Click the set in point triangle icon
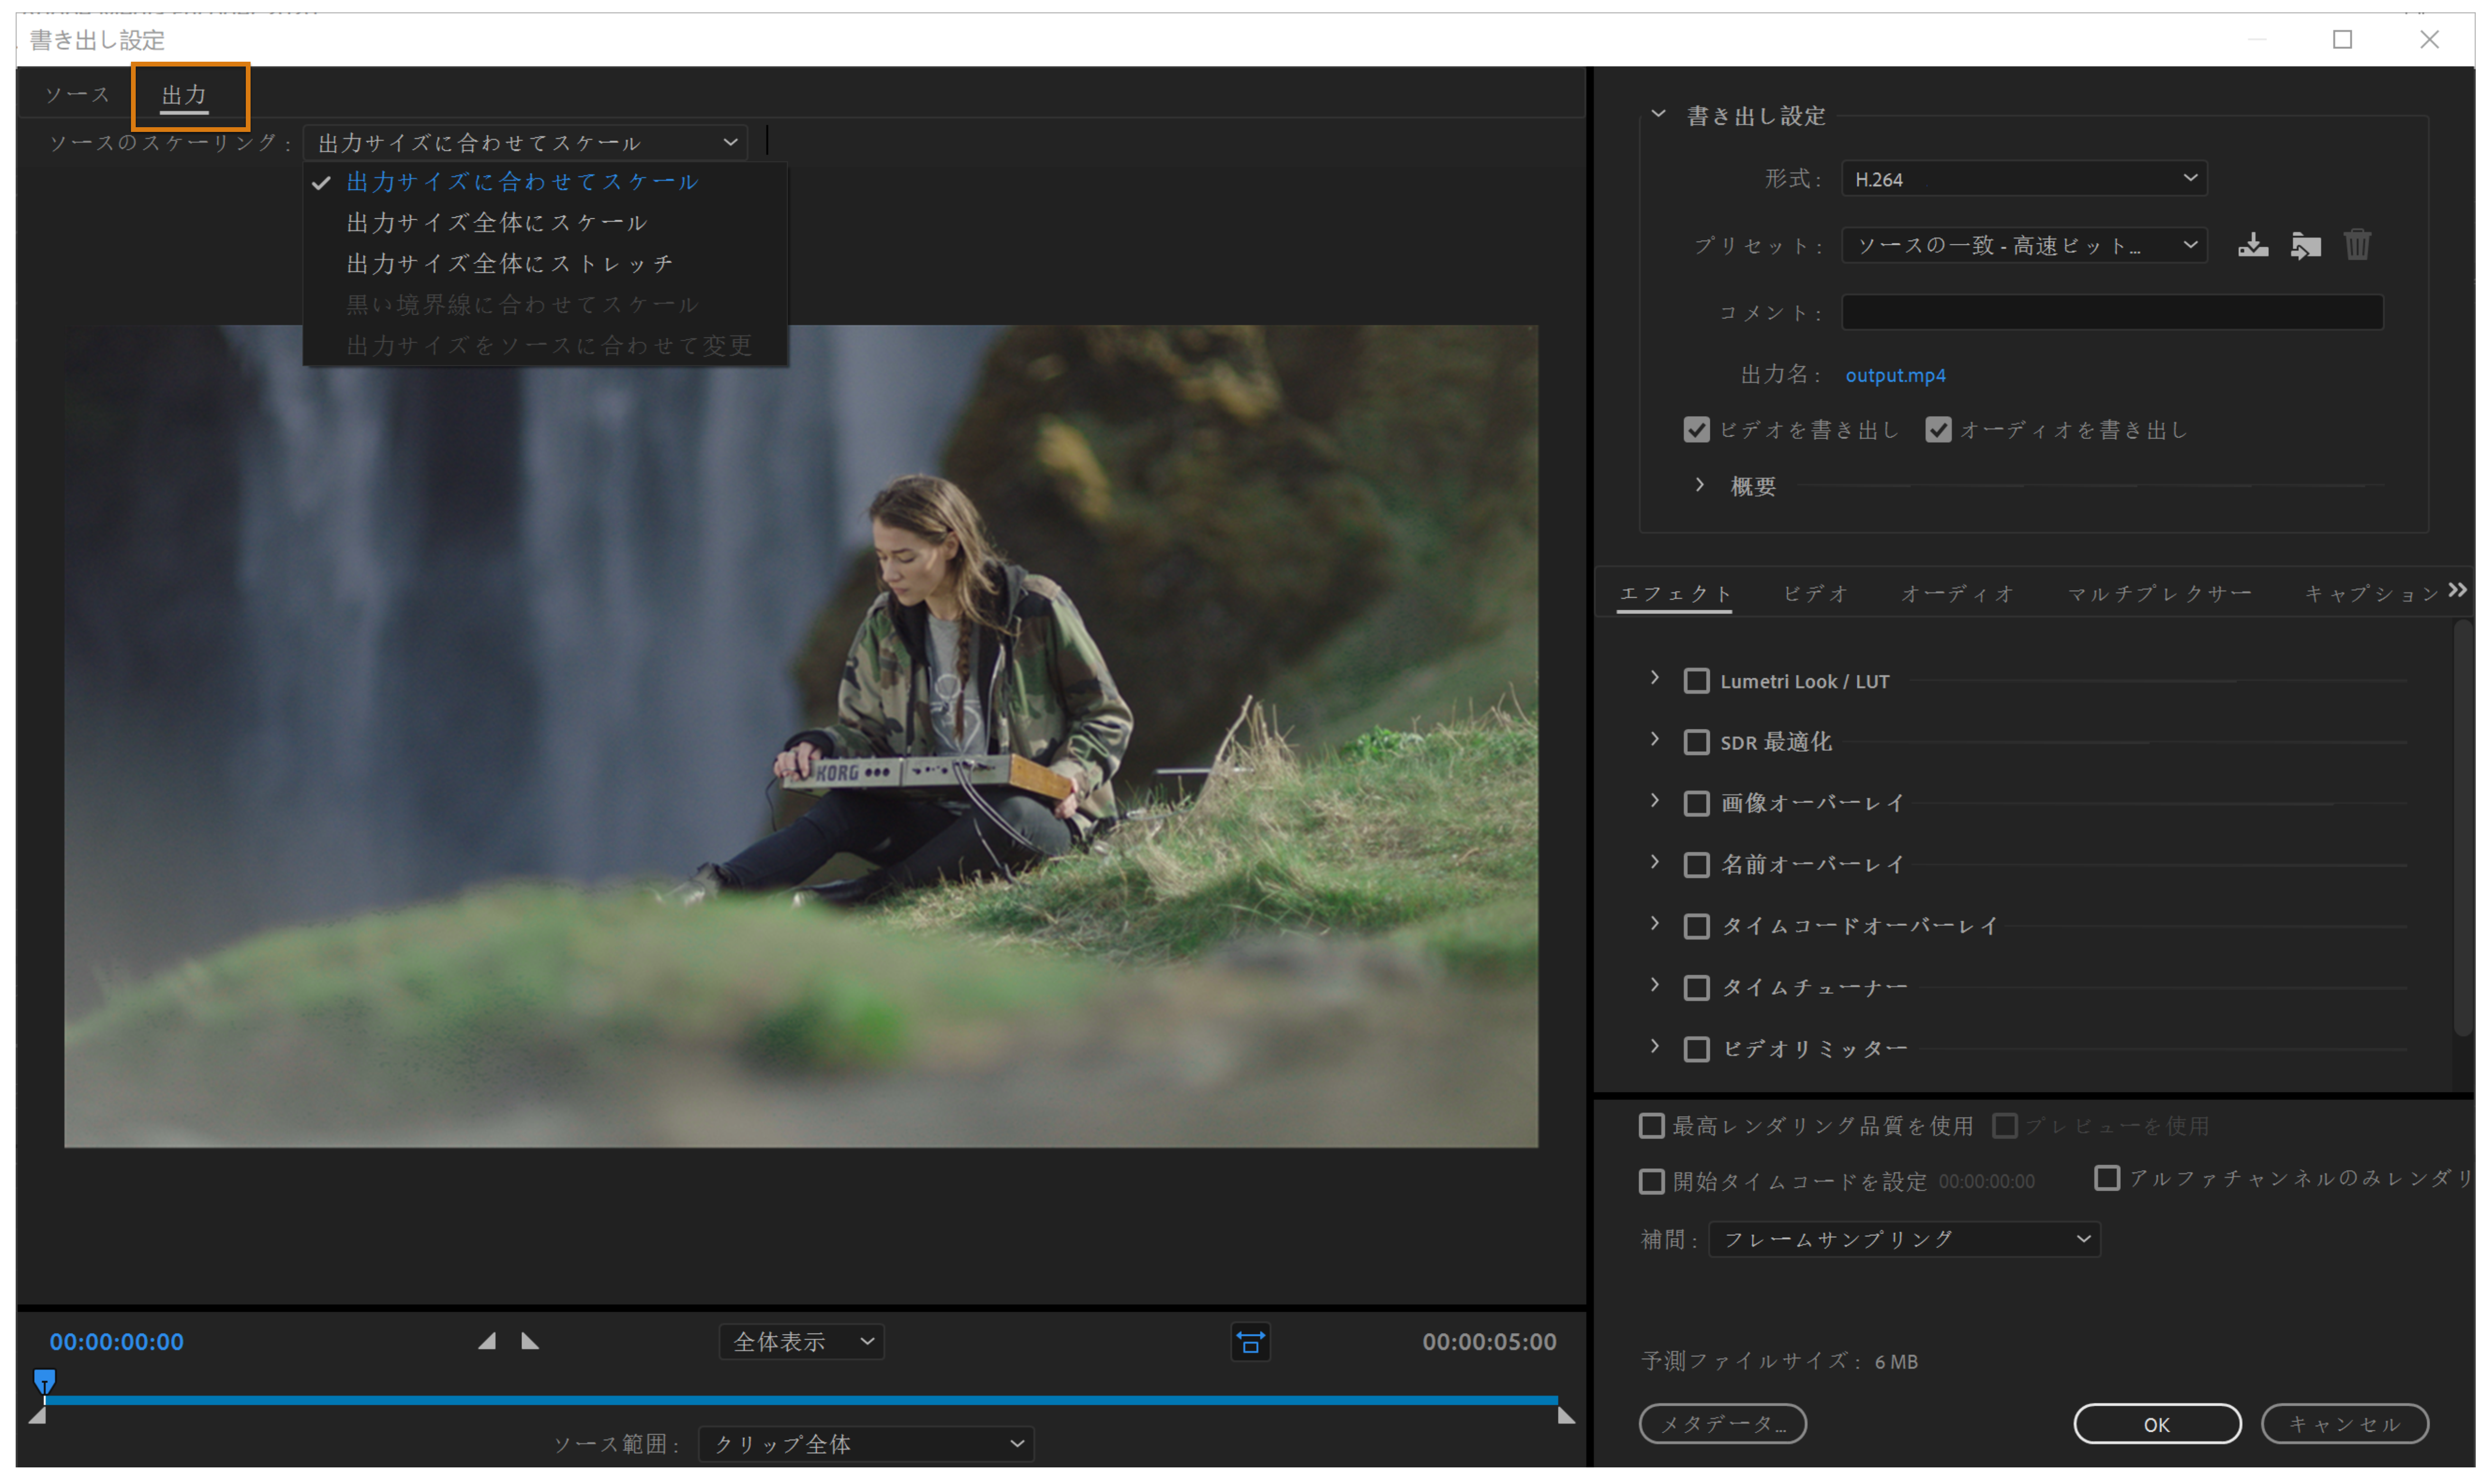 tap(487, 1342)
